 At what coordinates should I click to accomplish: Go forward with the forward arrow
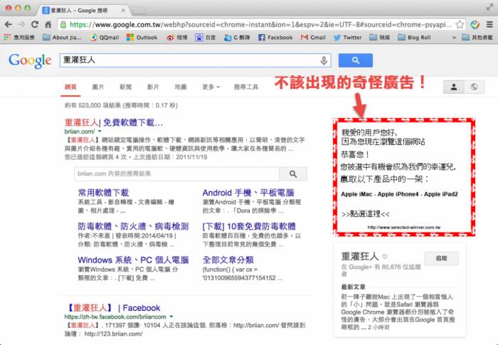(x=21, y=24)
